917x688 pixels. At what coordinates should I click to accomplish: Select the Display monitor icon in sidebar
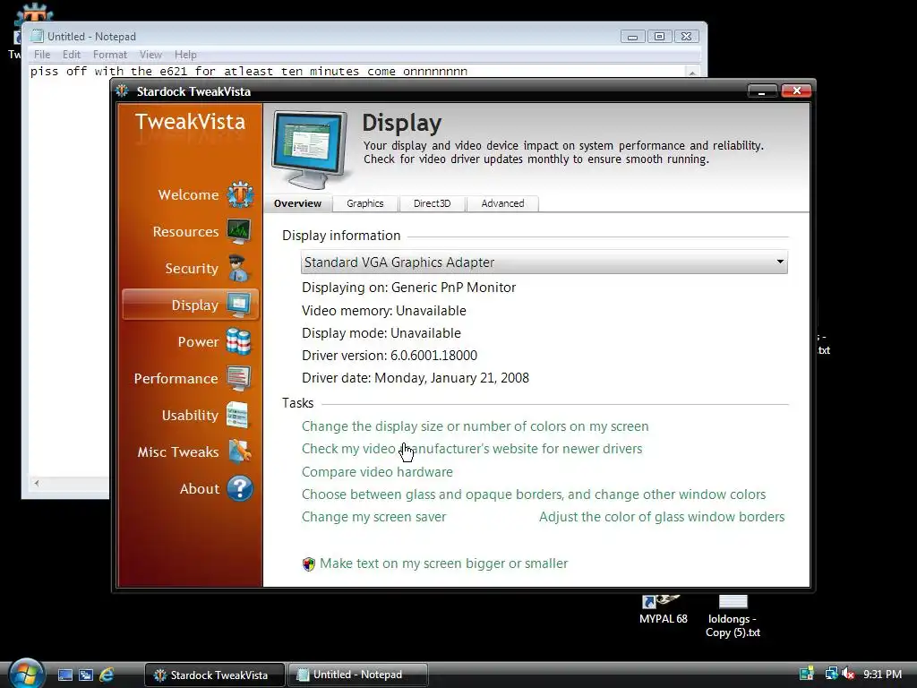pos(238,305)
